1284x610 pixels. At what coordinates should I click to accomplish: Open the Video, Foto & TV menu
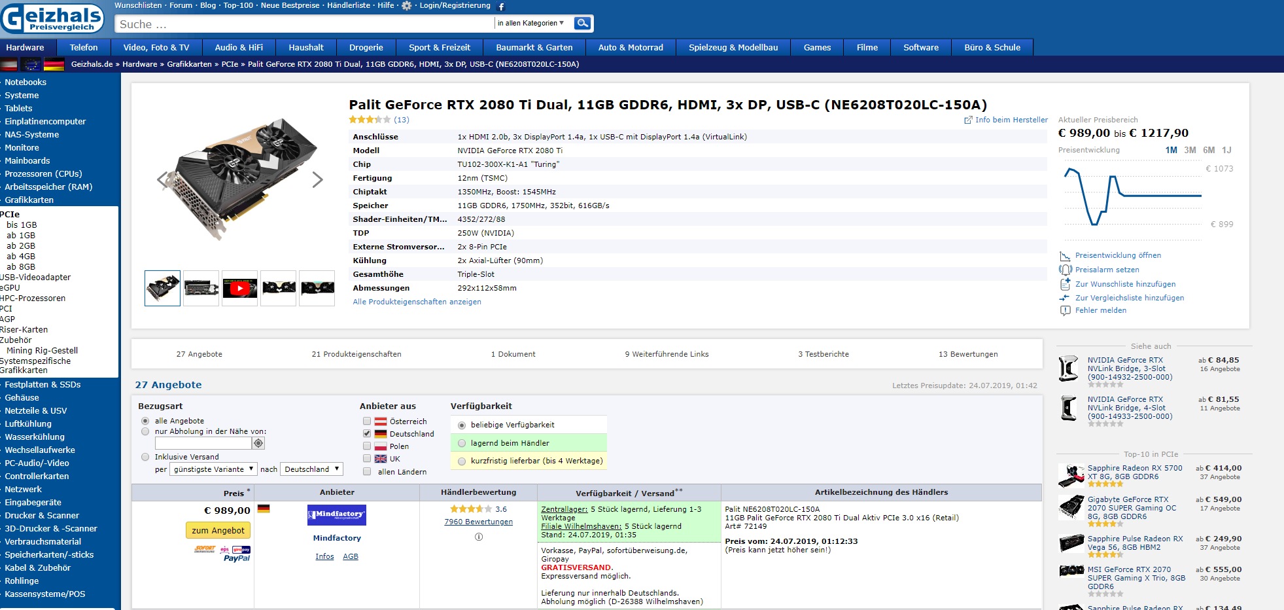pyautogui.click(x=156, y=47)
